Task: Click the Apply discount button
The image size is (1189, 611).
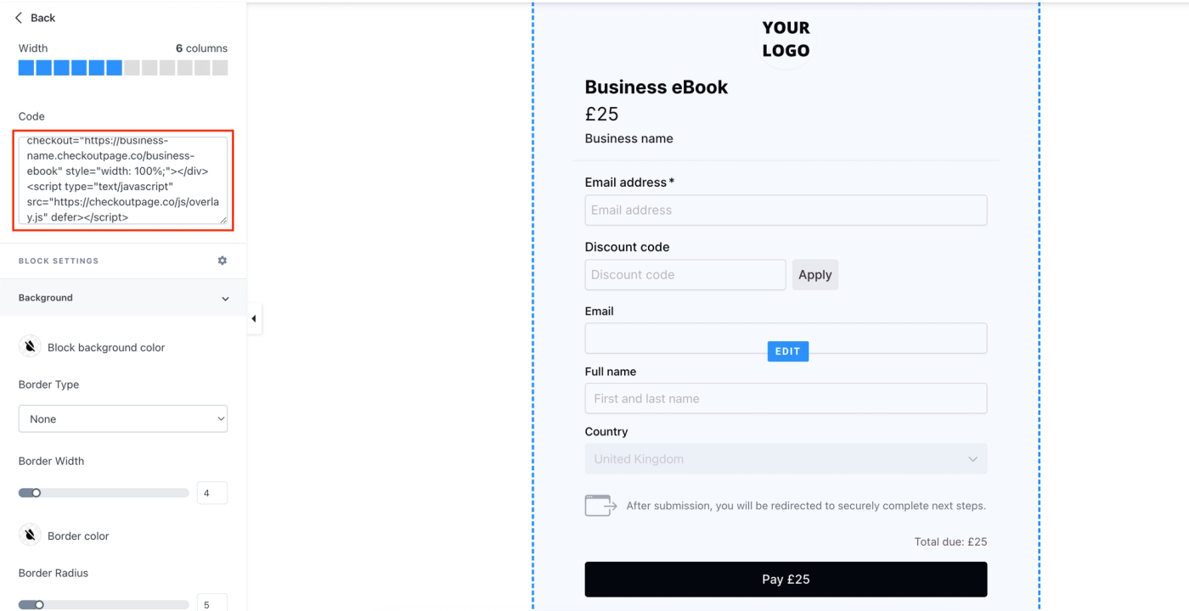Action: [x=814, y=275]
